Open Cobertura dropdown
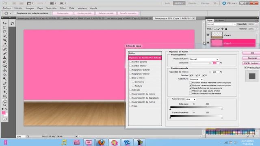260x146 pixels. pyautogui.click(x=196, y=79)
